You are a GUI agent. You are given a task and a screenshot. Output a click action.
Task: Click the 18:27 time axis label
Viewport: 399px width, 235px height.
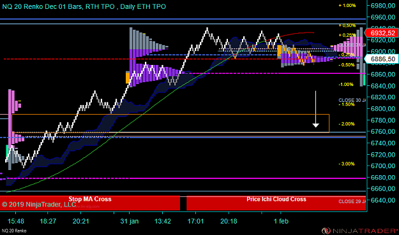48,221
